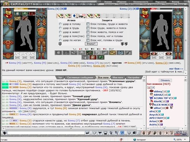Activate the red ability icon in lower tricks row
The width and height of the screenshot is (190, 142).
pos(93,57)
